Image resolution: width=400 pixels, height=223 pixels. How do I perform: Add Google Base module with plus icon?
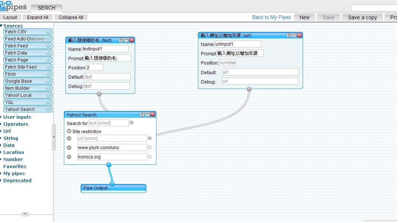[x=48, y=81]
